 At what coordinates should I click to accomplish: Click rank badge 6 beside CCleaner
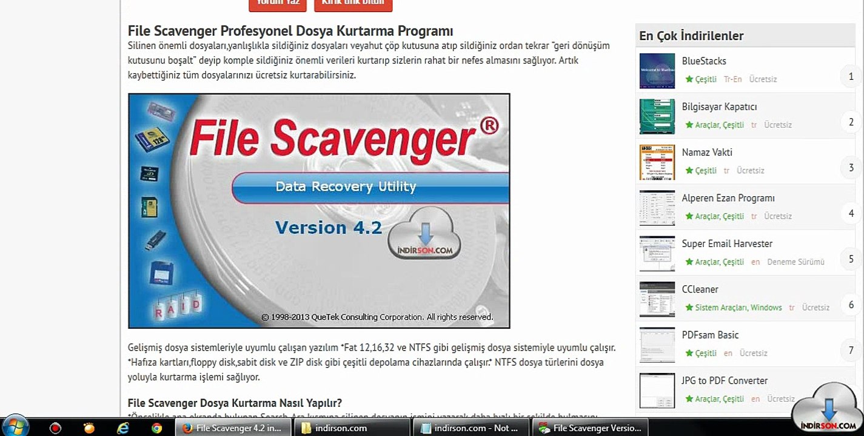click(x=851, y=305)
